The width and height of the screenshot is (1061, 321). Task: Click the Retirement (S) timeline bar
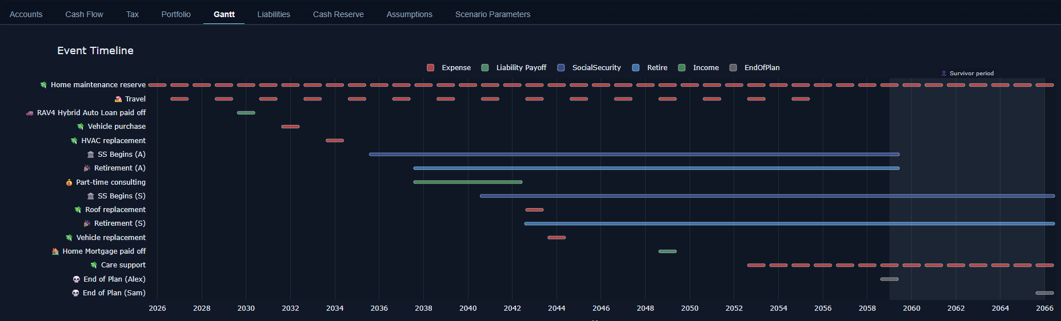(x=790, y=224)
